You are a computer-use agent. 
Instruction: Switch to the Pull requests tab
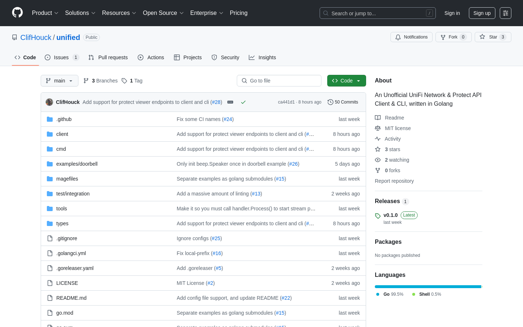[x=108, y=57]
